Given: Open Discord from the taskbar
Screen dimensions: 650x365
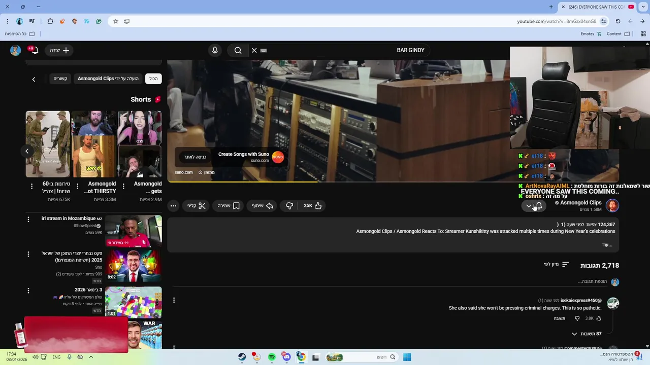Looking at the screenshot, I should click(x=286, y=357).
